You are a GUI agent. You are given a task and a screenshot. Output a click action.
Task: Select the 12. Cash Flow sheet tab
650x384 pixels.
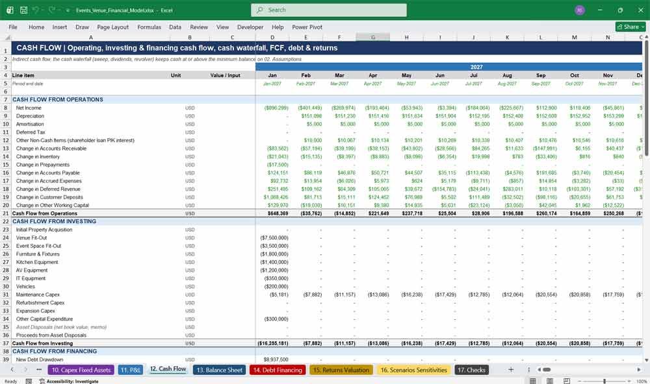(168, 369)
